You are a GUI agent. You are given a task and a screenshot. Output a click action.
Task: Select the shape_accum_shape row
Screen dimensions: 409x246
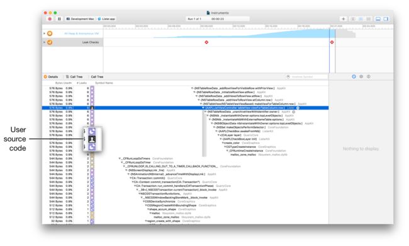pyautogui.click(x=185, y=210)
